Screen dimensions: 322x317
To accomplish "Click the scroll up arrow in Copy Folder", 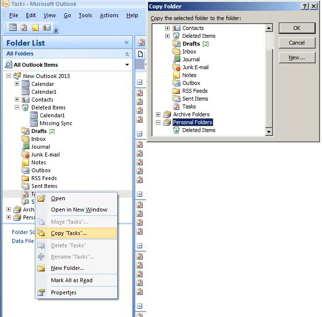I will pyautogui.click(x=269, y=28).
